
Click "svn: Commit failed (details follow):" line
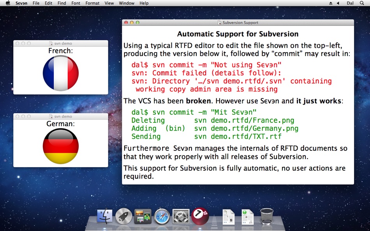[206, 73]
